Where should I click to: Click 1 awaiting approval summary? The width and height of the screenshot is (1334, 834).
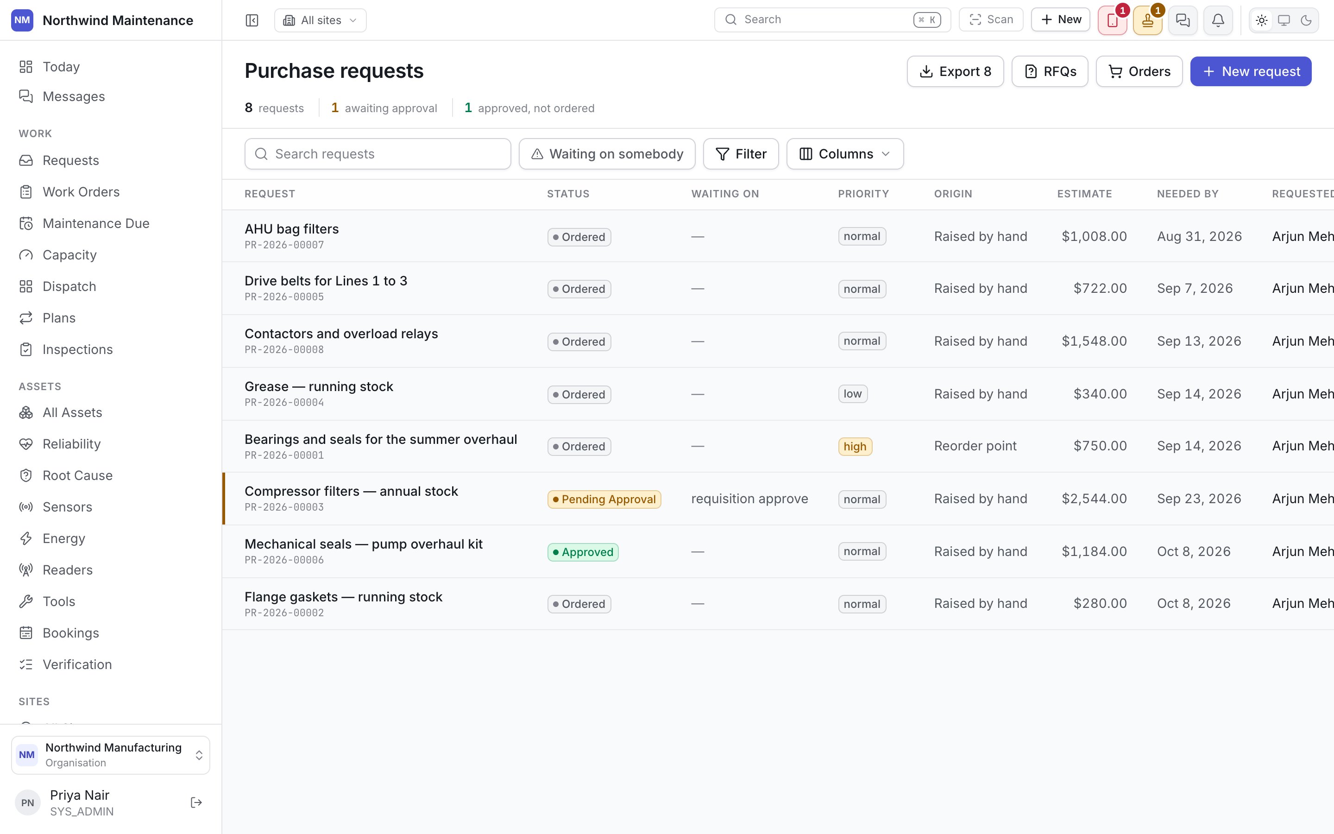384,108
